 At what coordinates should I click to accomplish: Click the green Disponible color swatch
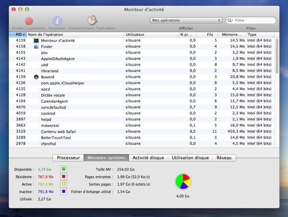[x=63, y=169]
